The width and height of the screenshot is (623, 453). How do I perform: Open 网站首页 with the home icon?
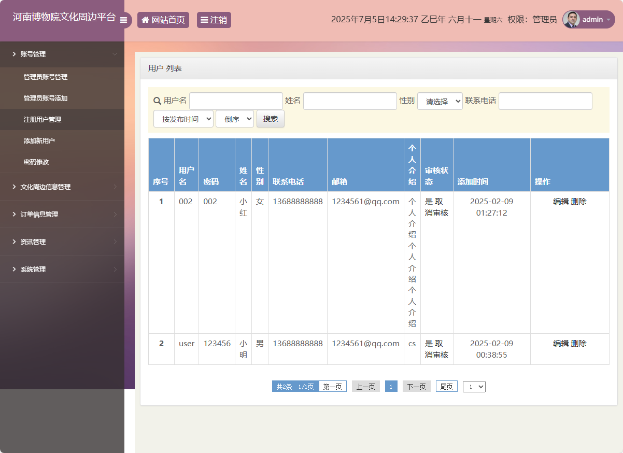tap(163, 20)
